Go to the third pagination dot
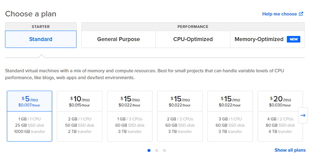Image resolution: width=314 pixels, height=157 pixels. click(165, 150)
